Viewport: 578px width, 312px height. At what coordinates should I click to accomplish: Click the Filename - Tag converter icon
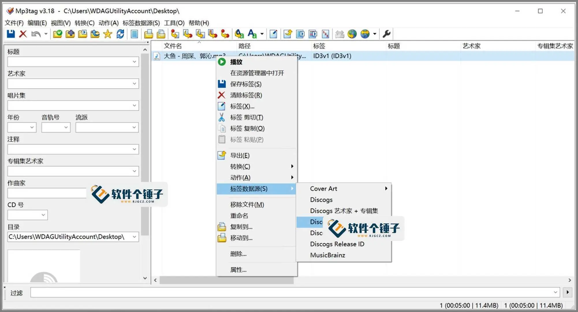(x=188, y=34)
